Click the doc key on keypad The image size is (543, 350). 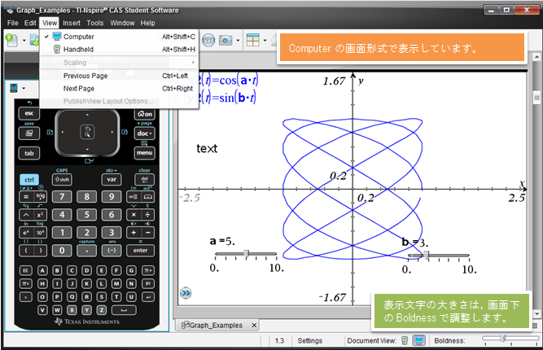[x=144, y=133]
